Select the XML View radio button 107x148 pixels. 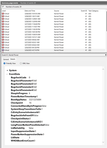click(21, 63)
